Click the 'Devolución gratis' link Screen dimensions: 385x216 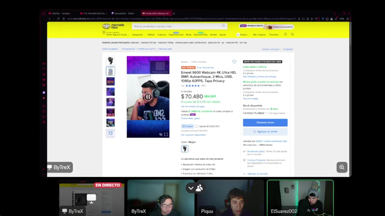256,151
